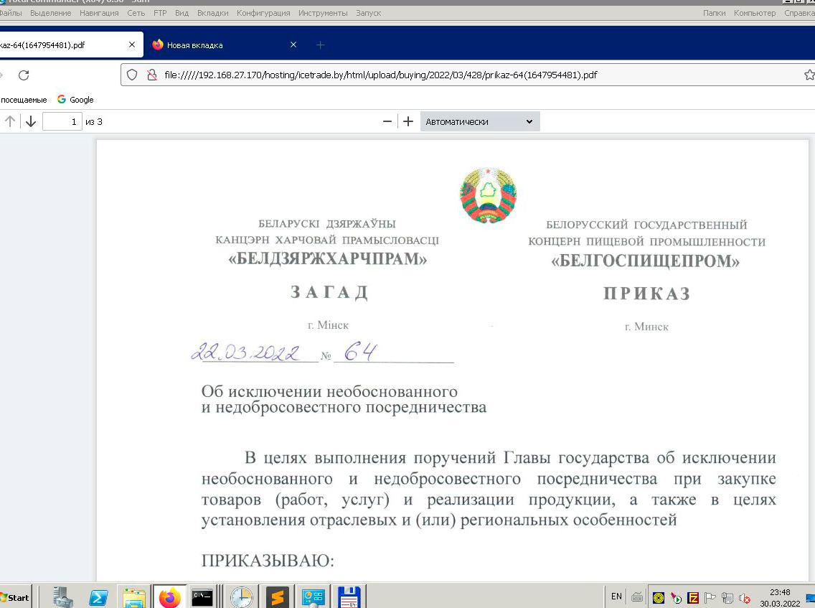Open a new browser tab
The image size is (815, 608).
point(321,45)
